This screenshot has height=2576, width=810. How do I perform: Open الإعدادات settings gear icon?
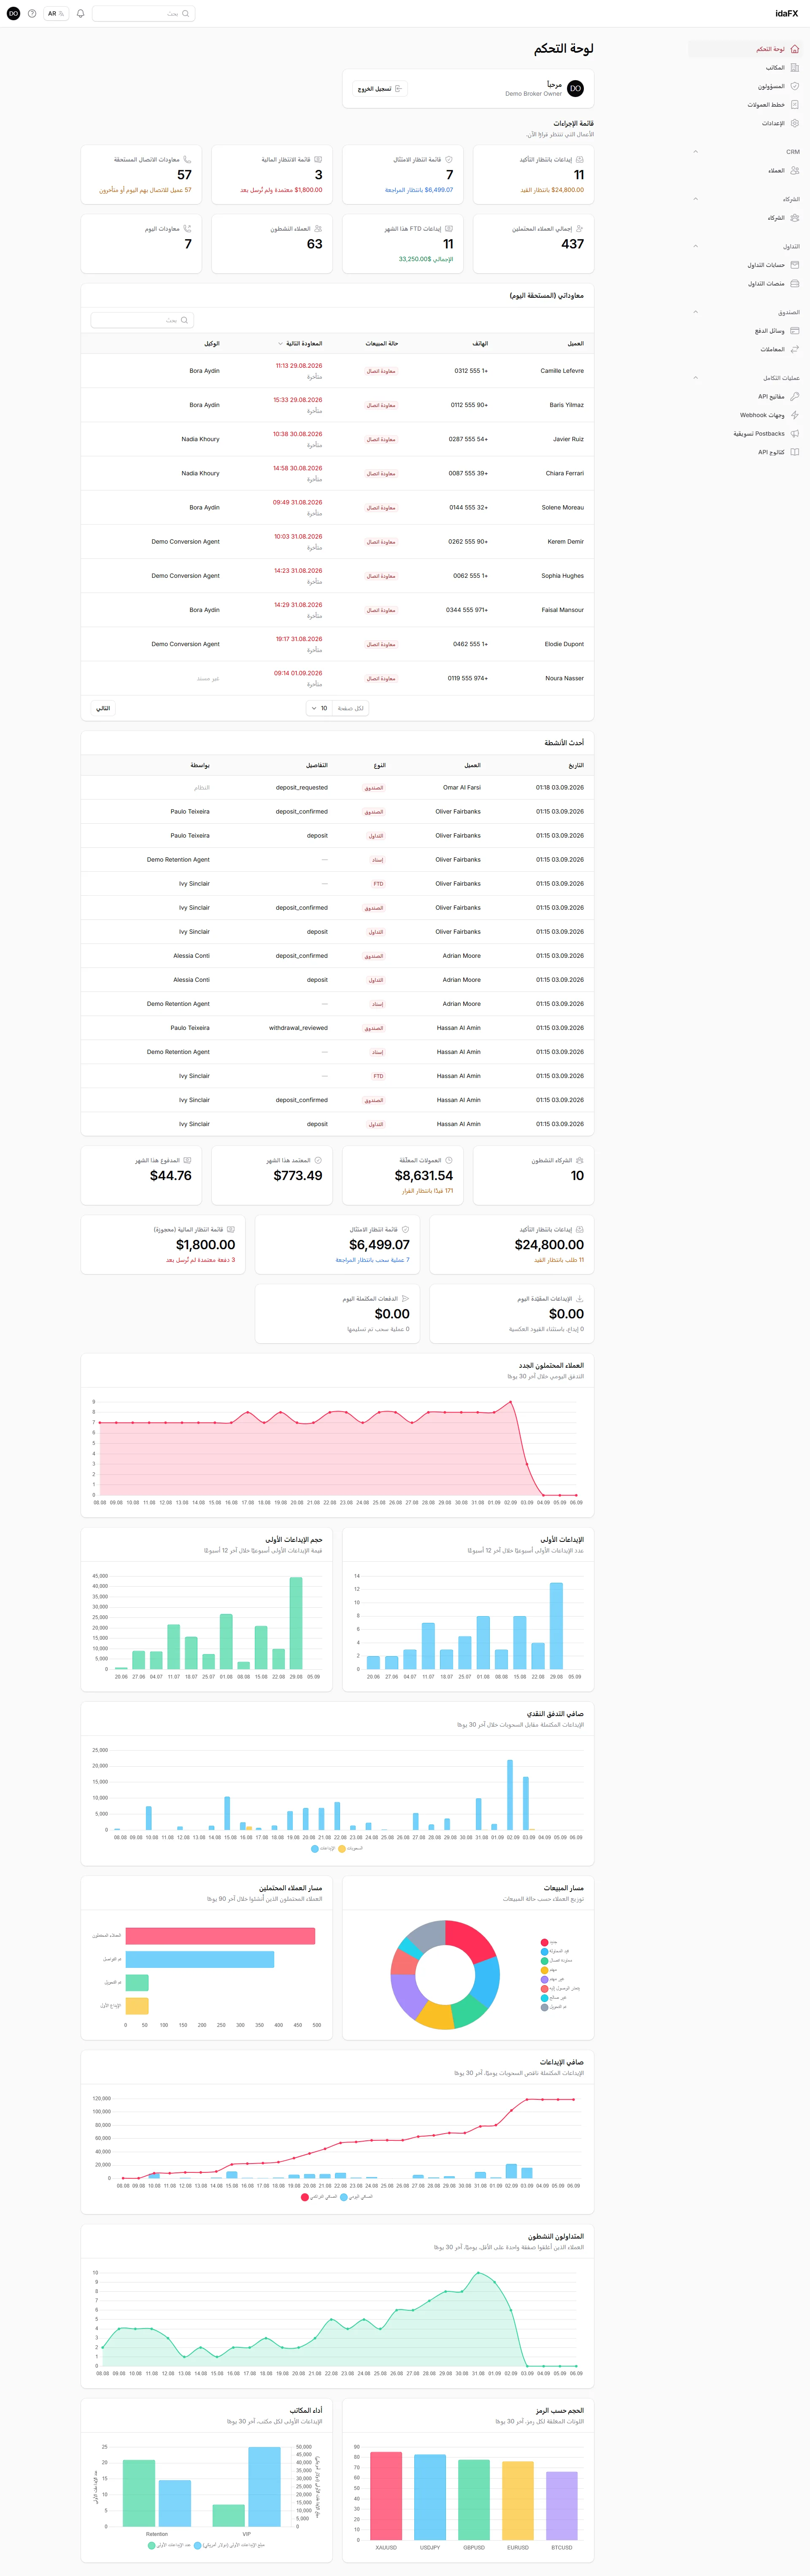[795, 123]
